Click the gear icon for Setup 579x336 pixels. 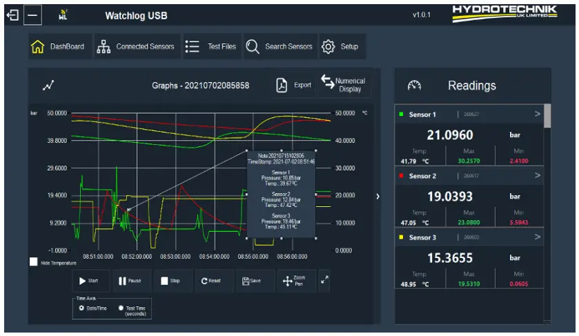328,47
